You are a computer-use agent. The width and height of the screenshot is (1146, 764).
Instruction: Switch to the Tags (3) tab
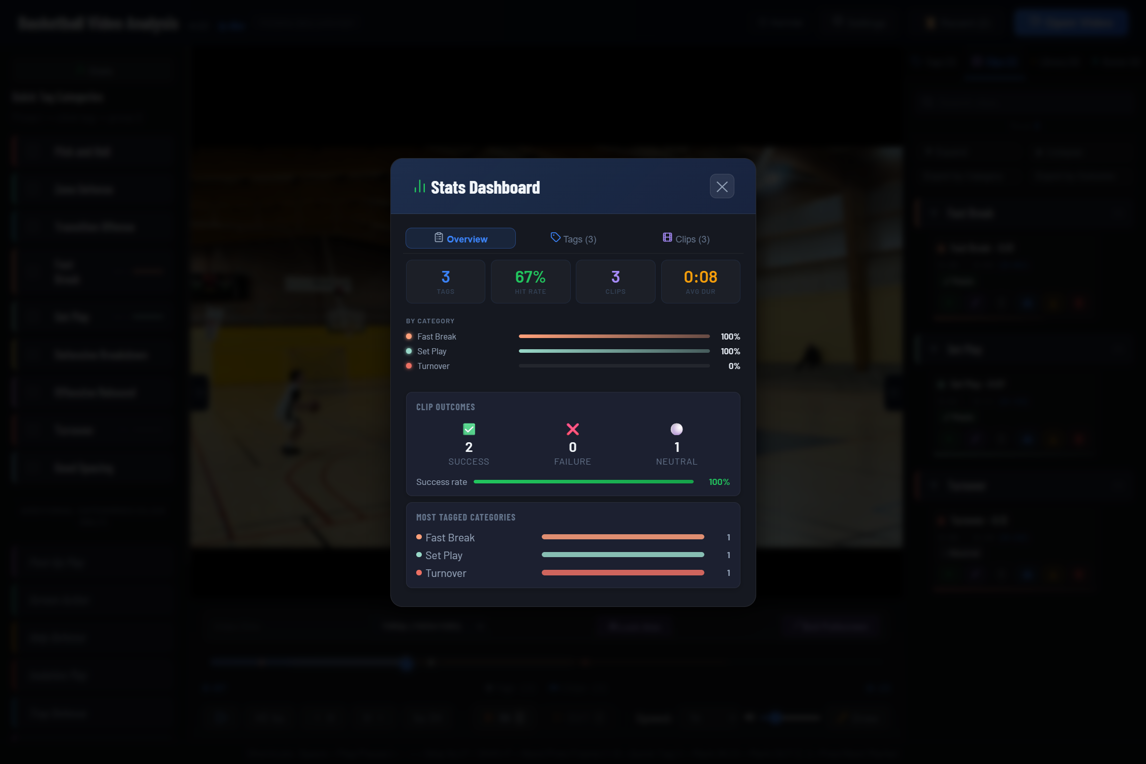pos(573,238)
